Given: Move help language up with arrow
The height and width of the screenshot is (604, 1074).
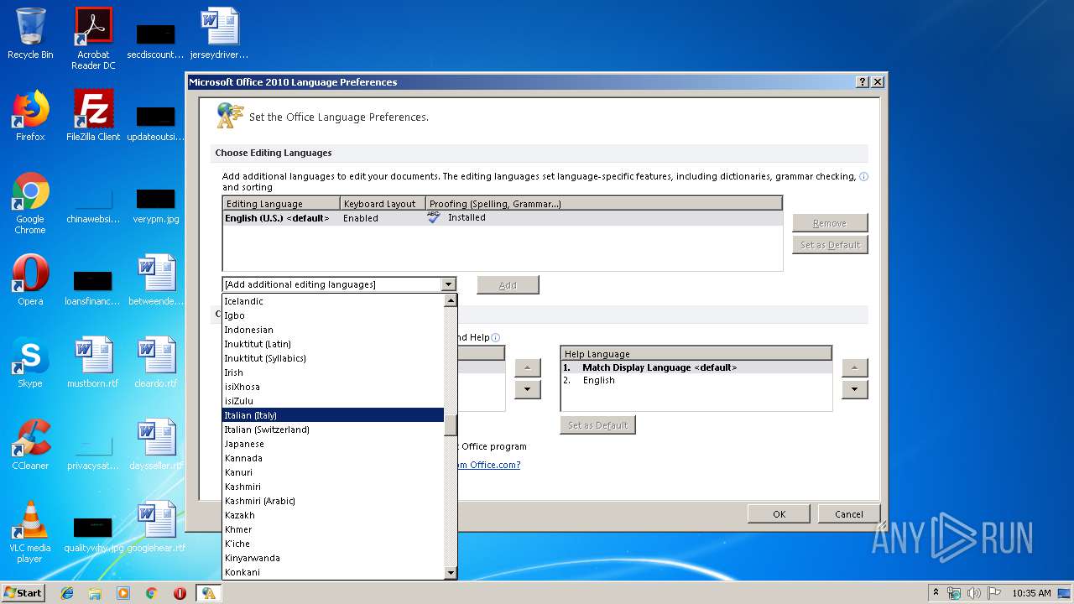Looking at the screenshot, I should point(854,368).
